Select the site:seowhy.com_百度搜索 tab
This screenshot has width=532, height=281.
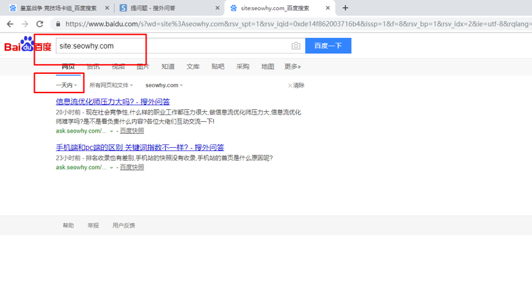(x=279, y=8)
